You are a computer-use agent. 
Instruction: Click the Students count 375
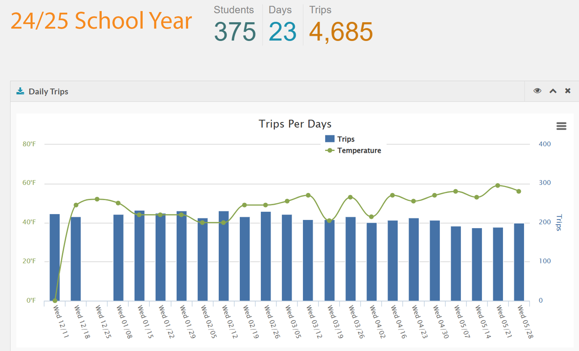(x=235, y=32)
